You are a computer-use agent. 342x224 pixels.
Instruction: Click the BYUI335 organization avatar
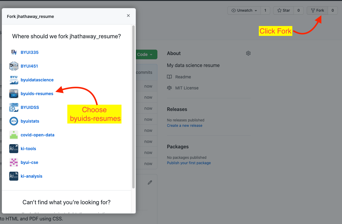(x=14, y=52)
